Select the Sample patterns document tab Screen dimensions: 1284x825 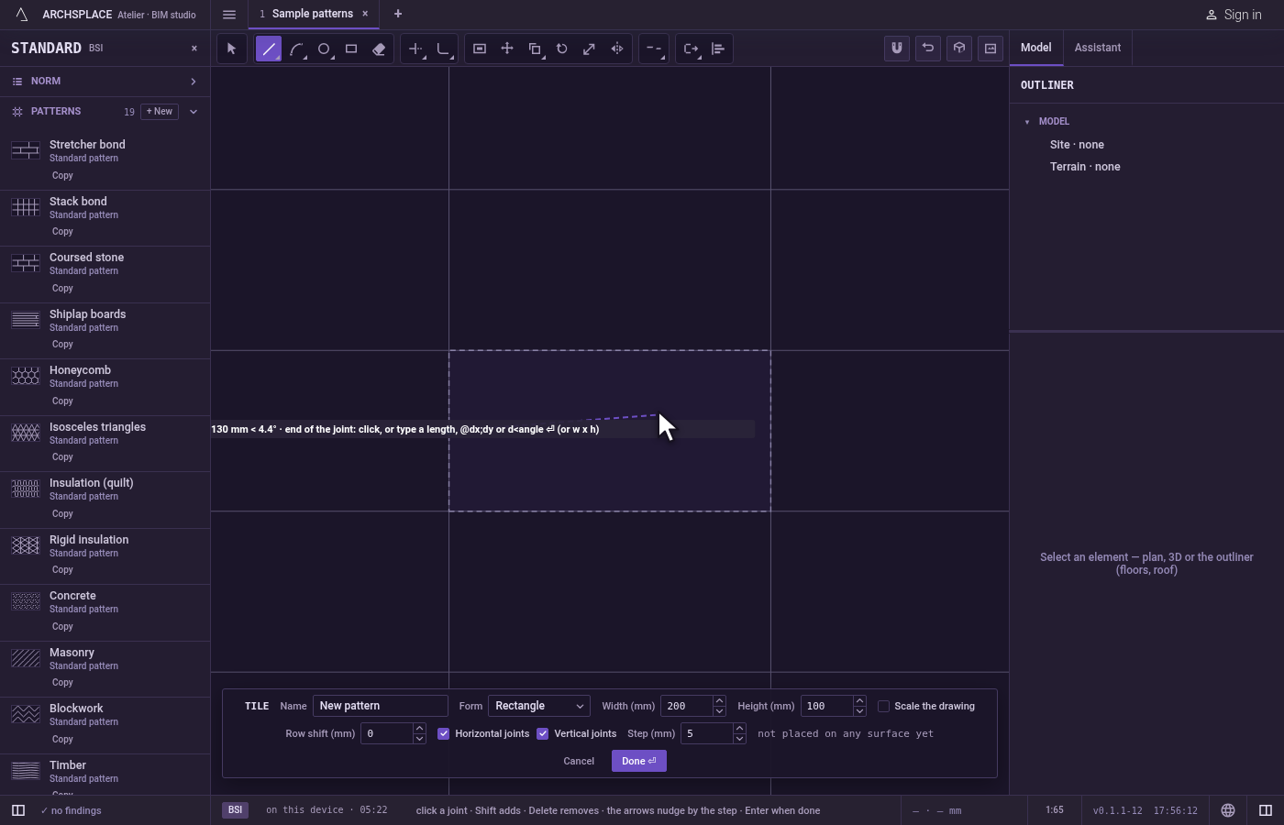click(312, 14)
